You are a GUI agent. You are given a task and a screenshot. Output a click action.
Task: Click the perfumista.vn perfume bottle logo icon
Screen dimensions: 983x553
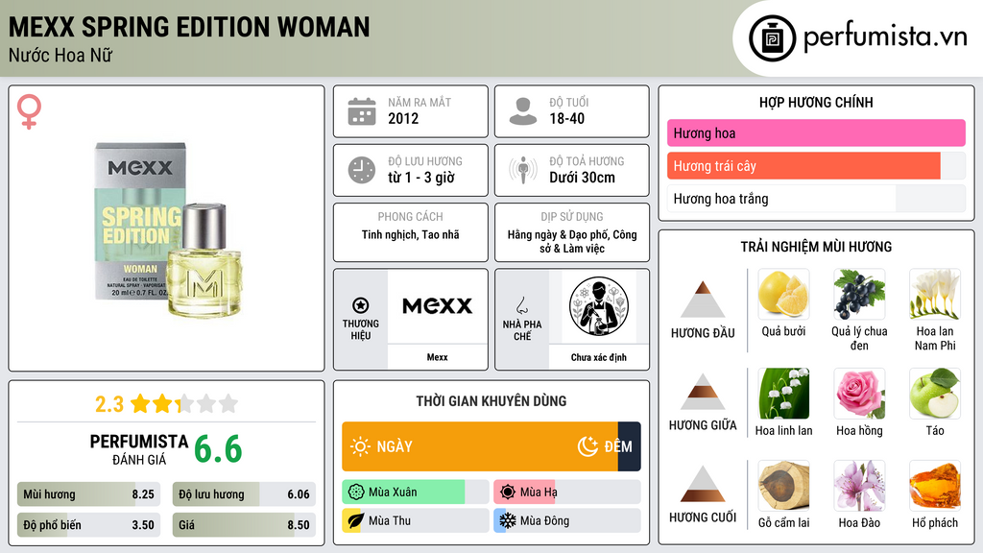coord(772,38)
